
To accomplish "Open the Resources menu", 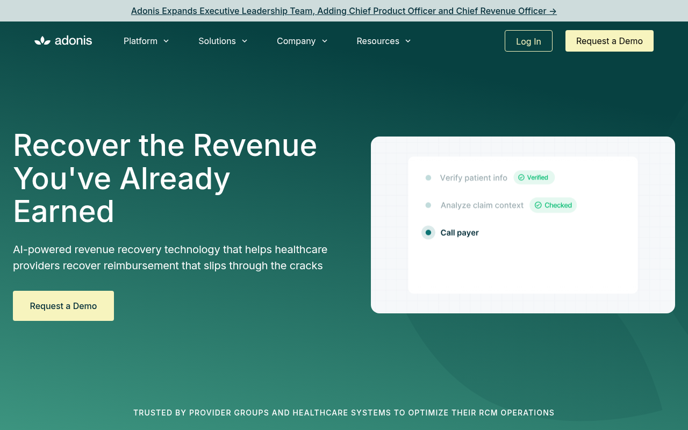I will [x=378, y=41].
